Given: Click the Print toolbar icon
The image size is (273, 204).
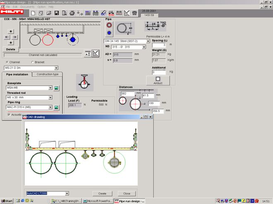Looking at the screenshot, I should point(72,13).
